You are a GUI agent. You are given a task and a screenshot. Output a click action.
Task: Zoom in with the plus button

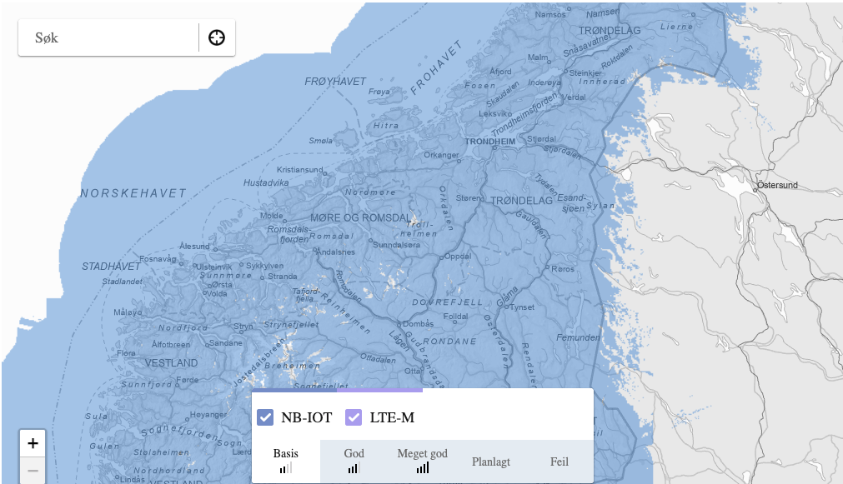point(33,443)
